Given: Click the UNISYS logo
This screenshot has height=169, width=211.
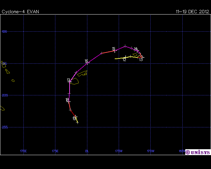Looking at the screenshot, I should coord(197,152).
